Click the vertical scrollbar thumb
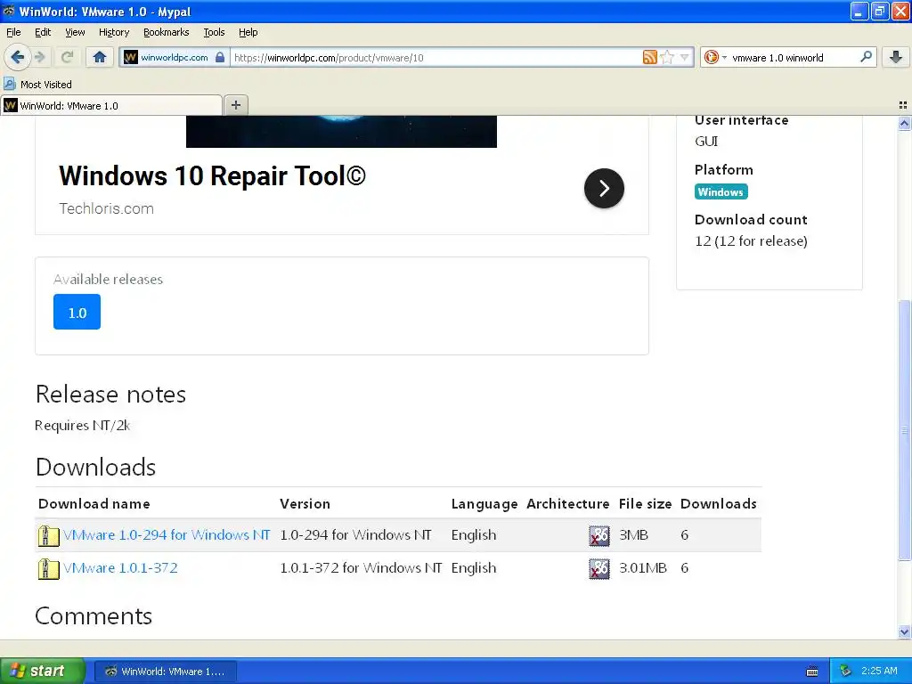 (x=904, y=430)
